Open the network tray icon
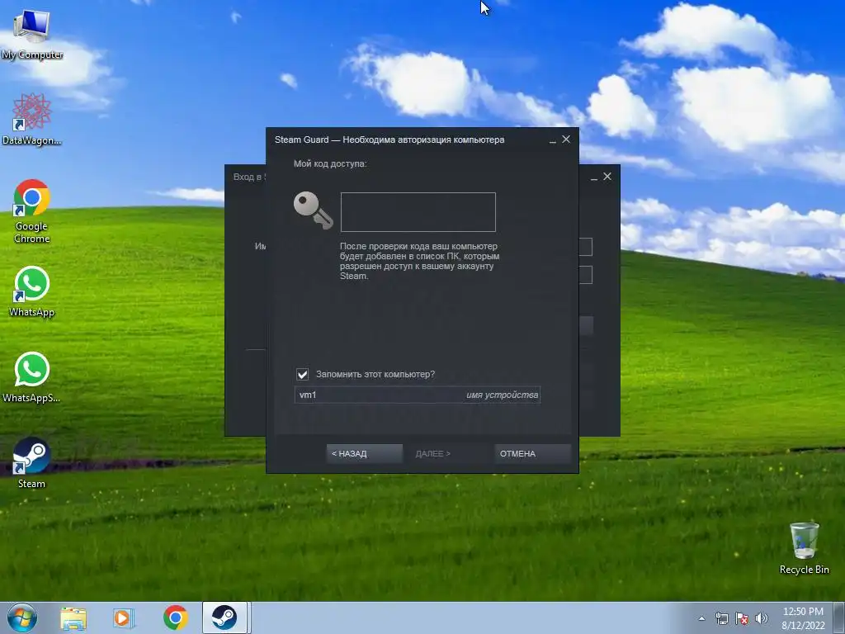This screenshot has height=634, width=845. [x=721, y=618]
